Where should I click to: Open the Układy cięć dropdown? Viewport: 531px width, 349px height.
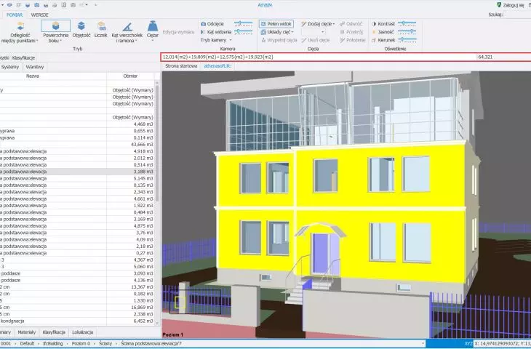click(x=277, y=32)
